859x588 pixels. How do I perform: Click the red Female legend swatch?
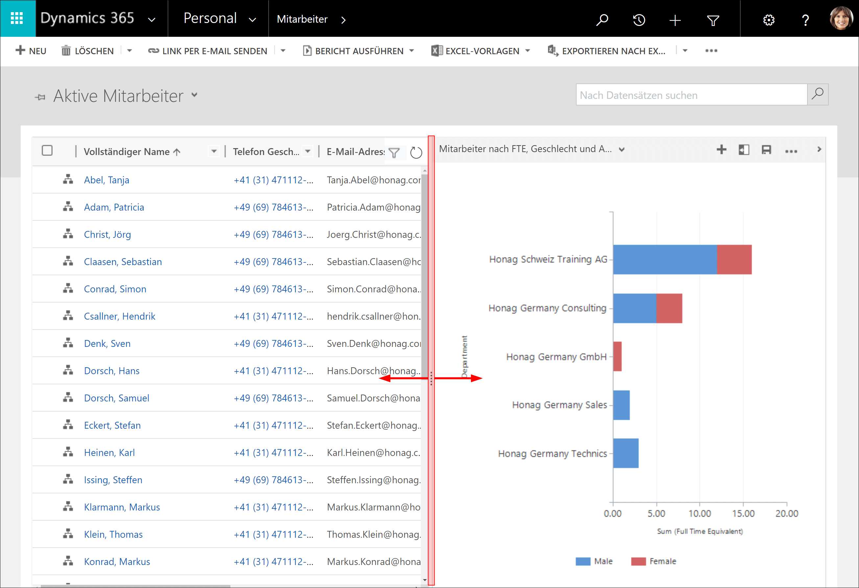[x=638, y=561]
